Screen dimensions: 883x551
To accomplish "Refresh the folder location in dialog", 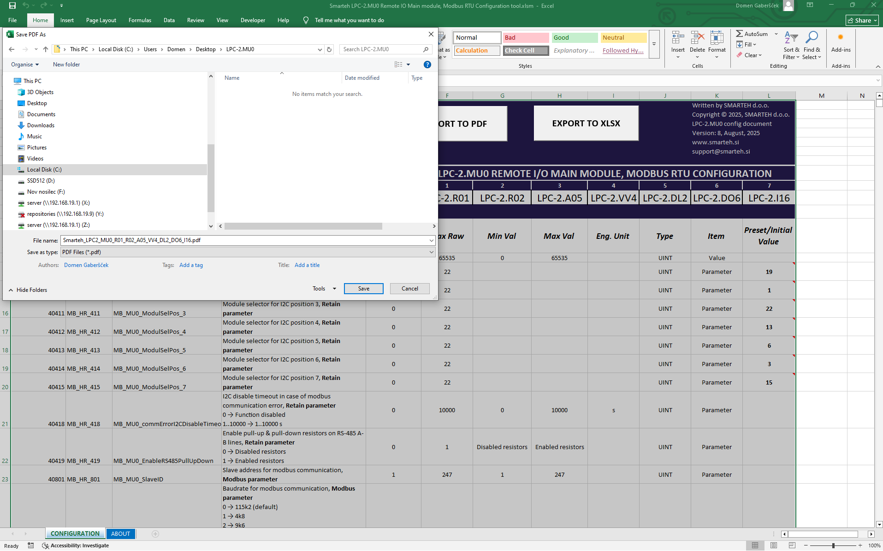I will coord(329,49).
